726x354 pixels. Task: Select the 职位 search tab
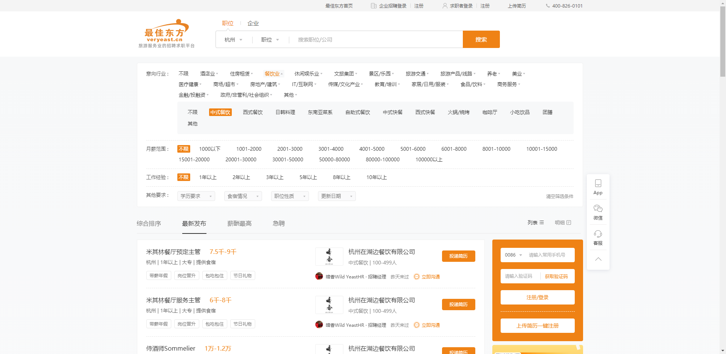(228, 23)
